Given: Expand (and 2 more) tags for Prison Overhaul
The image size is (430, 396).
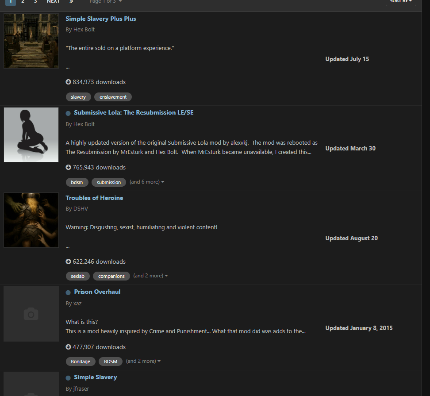Looking at the screenshot, I should pyautogui.click(x=143, y=361).
